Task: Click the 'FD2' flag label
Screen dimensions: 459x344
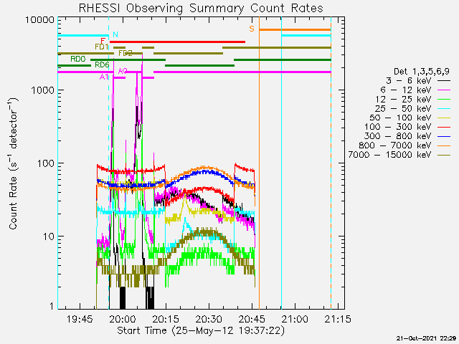Action: click(x=126, y=53)
